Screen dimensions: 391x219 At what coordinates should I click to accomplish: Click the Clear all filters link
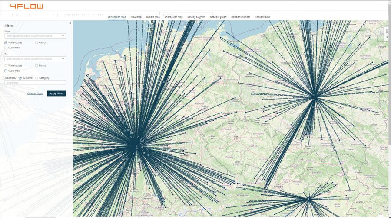pos(35,93)
